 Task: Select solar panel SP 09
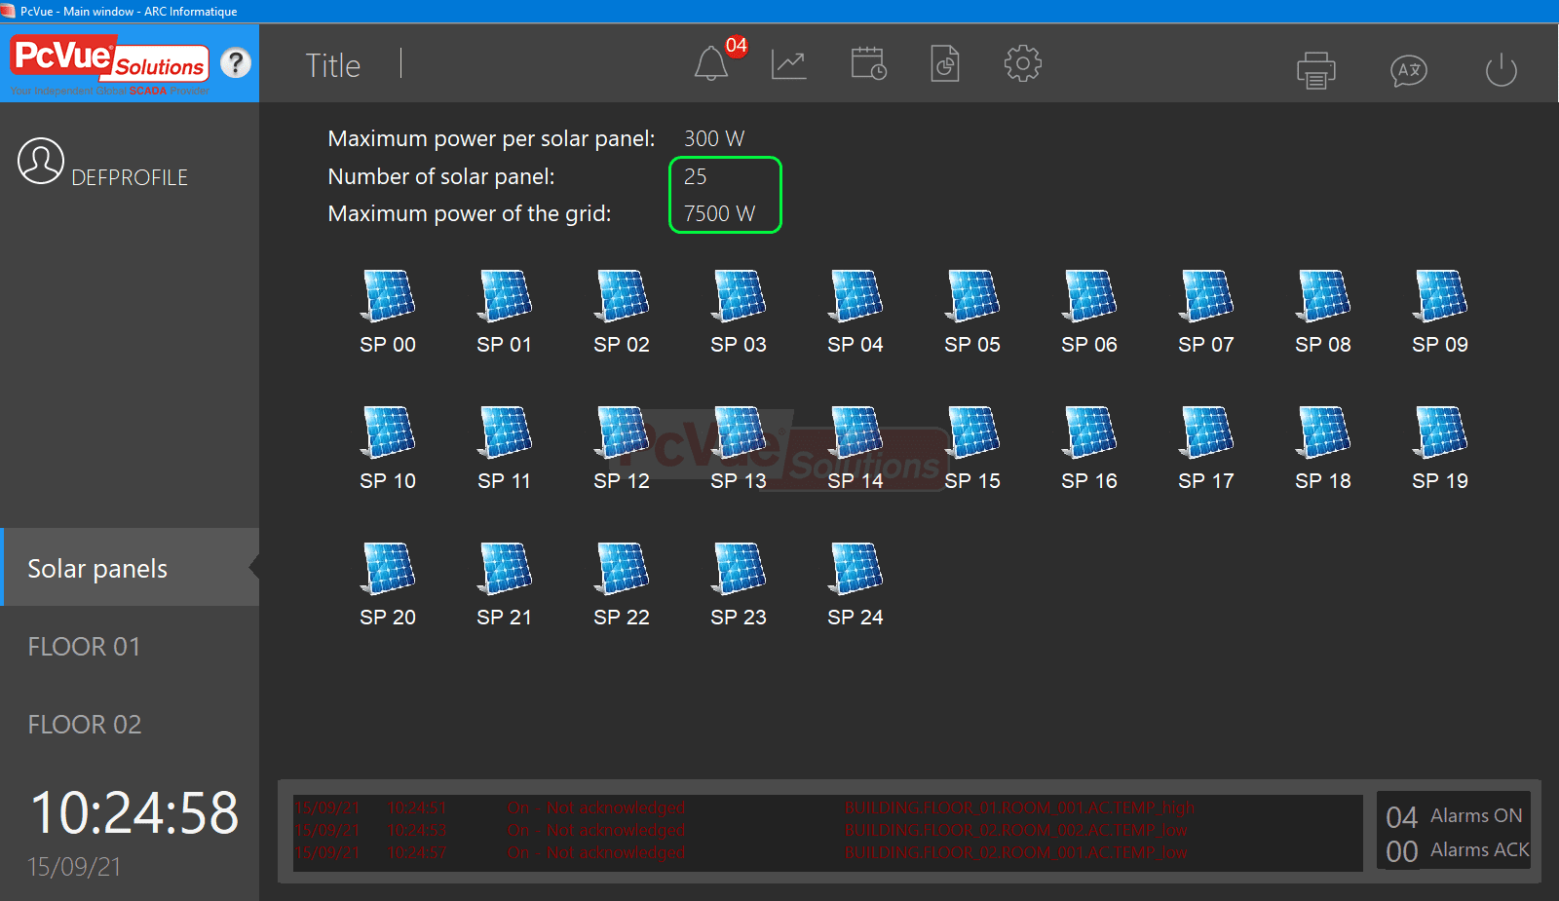(1440, 296)
